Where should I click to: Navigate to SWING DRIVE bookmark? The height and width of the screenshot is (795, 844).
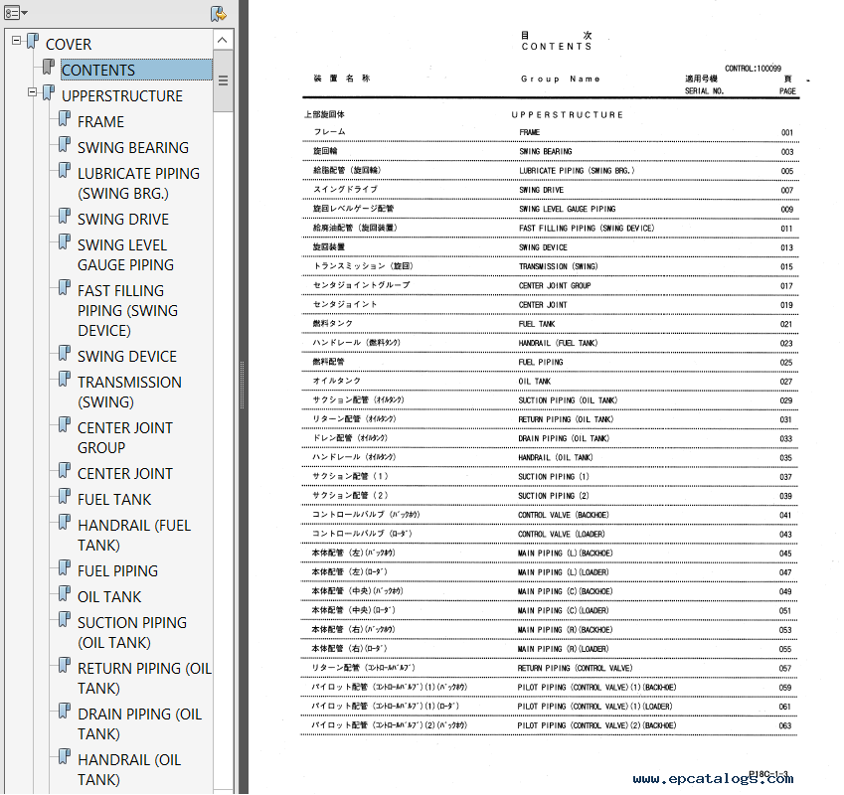[123, 219]
